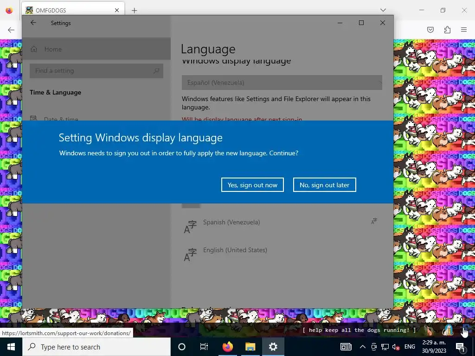Open Firefox list all tabs chevron
Viewport: 475px width, 356px height.
383,10
